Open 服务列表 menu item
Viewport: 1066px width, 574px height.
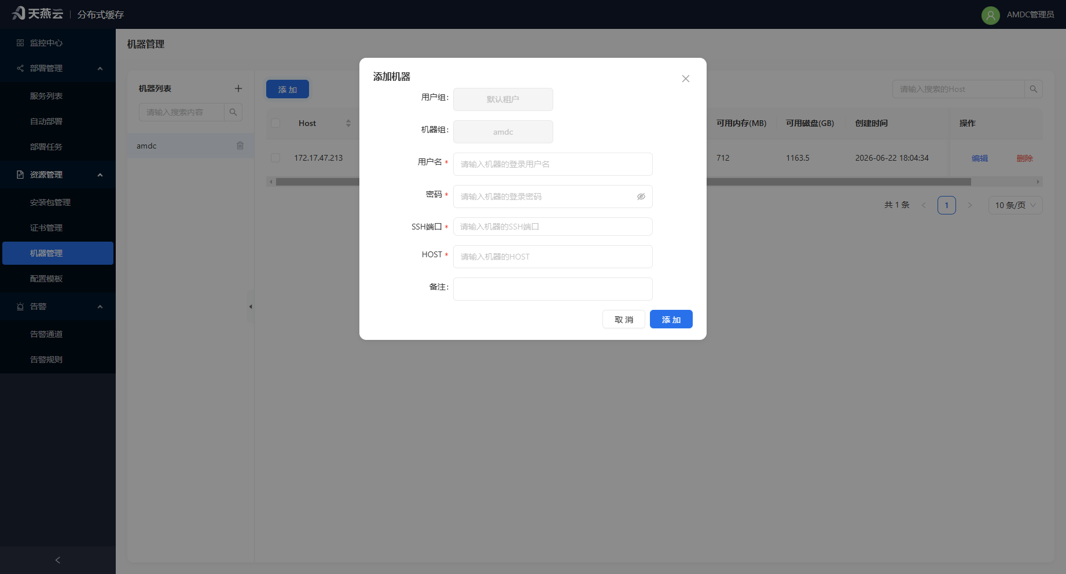click(x=46, y=96)
